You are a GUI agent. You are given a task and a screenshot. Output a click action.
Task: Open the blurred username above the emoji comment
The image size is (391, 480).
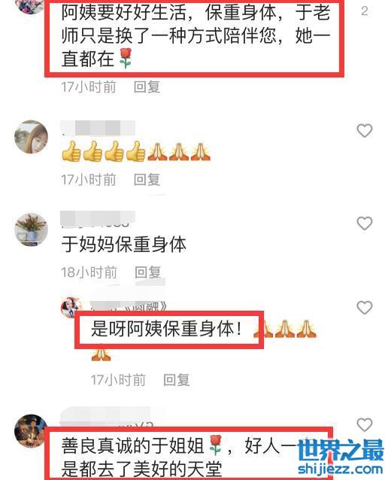click(x=98, y=128)
